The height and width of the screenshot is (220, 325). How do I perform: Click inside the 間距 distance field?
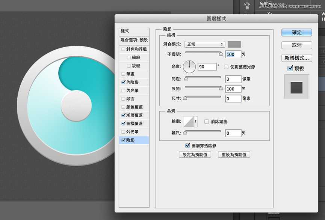[233, 79]
